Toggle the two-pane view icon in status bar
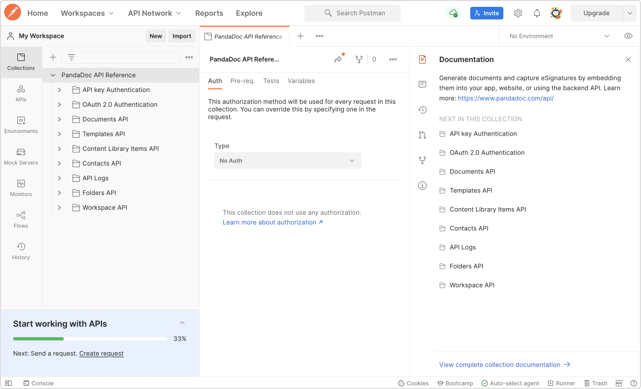Image resolution: width=641 pixels, height=389 pixels. click(619, 383)
